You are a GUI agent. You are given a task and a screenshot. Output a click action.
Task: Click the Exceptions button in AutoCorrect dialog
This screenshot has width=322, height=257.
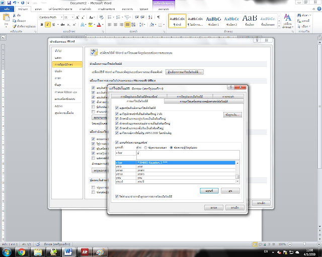coord(232,114)
